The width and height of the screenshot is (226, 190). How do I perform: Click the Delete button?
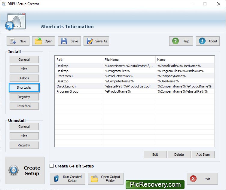pyautogui.click(x=179, y=155)
